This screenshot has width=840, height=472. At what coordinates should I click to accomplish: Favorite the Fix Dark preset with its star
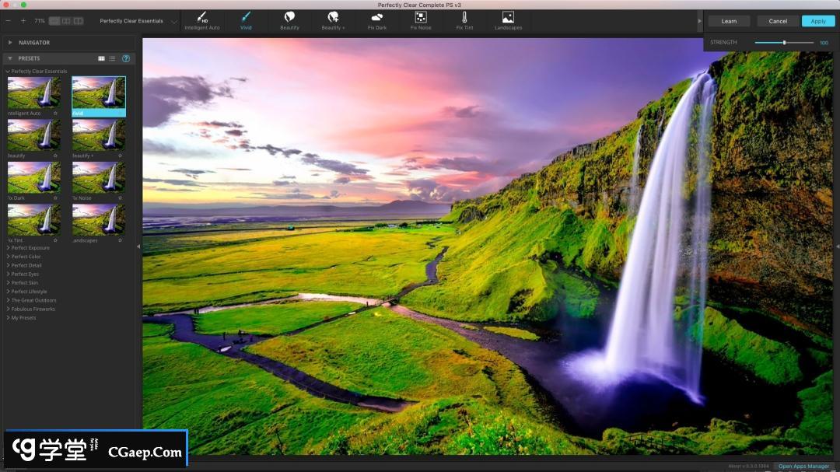[x=55, y=198]
